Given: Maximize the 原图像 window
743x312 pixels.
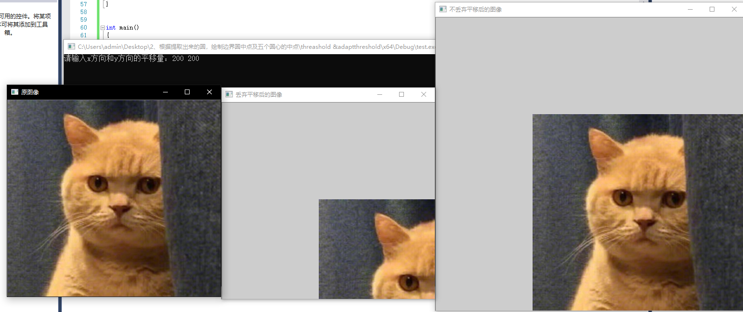Looking at the screenshot, I should (187, 92).
